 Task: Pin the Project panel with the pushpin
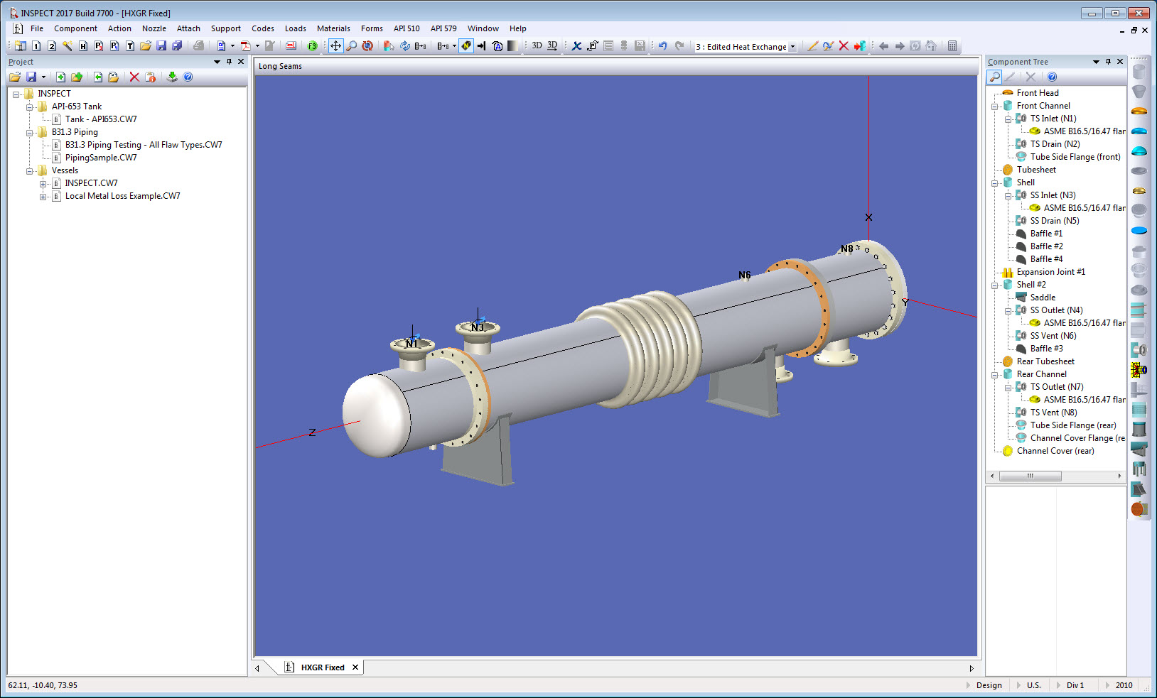(227, 62)
